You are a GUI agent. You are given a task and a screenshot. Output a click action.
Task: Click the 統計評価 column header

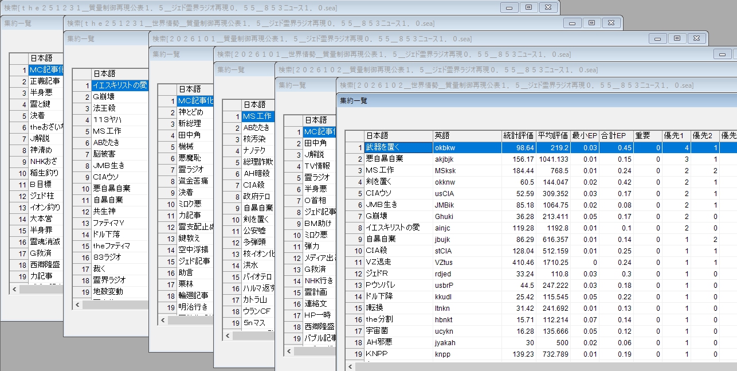coord(518,136)
